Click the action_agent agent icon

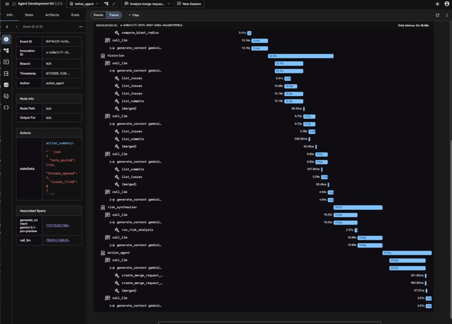102,253
